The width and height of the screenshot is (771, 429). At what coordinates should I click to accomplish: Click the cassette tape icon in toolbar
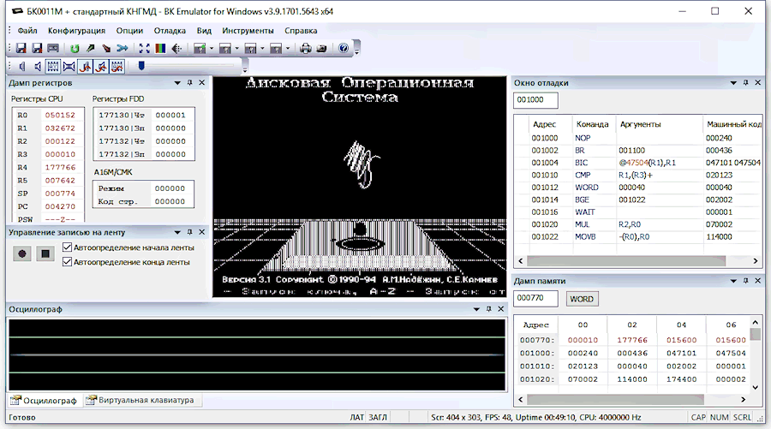[53, 48]
